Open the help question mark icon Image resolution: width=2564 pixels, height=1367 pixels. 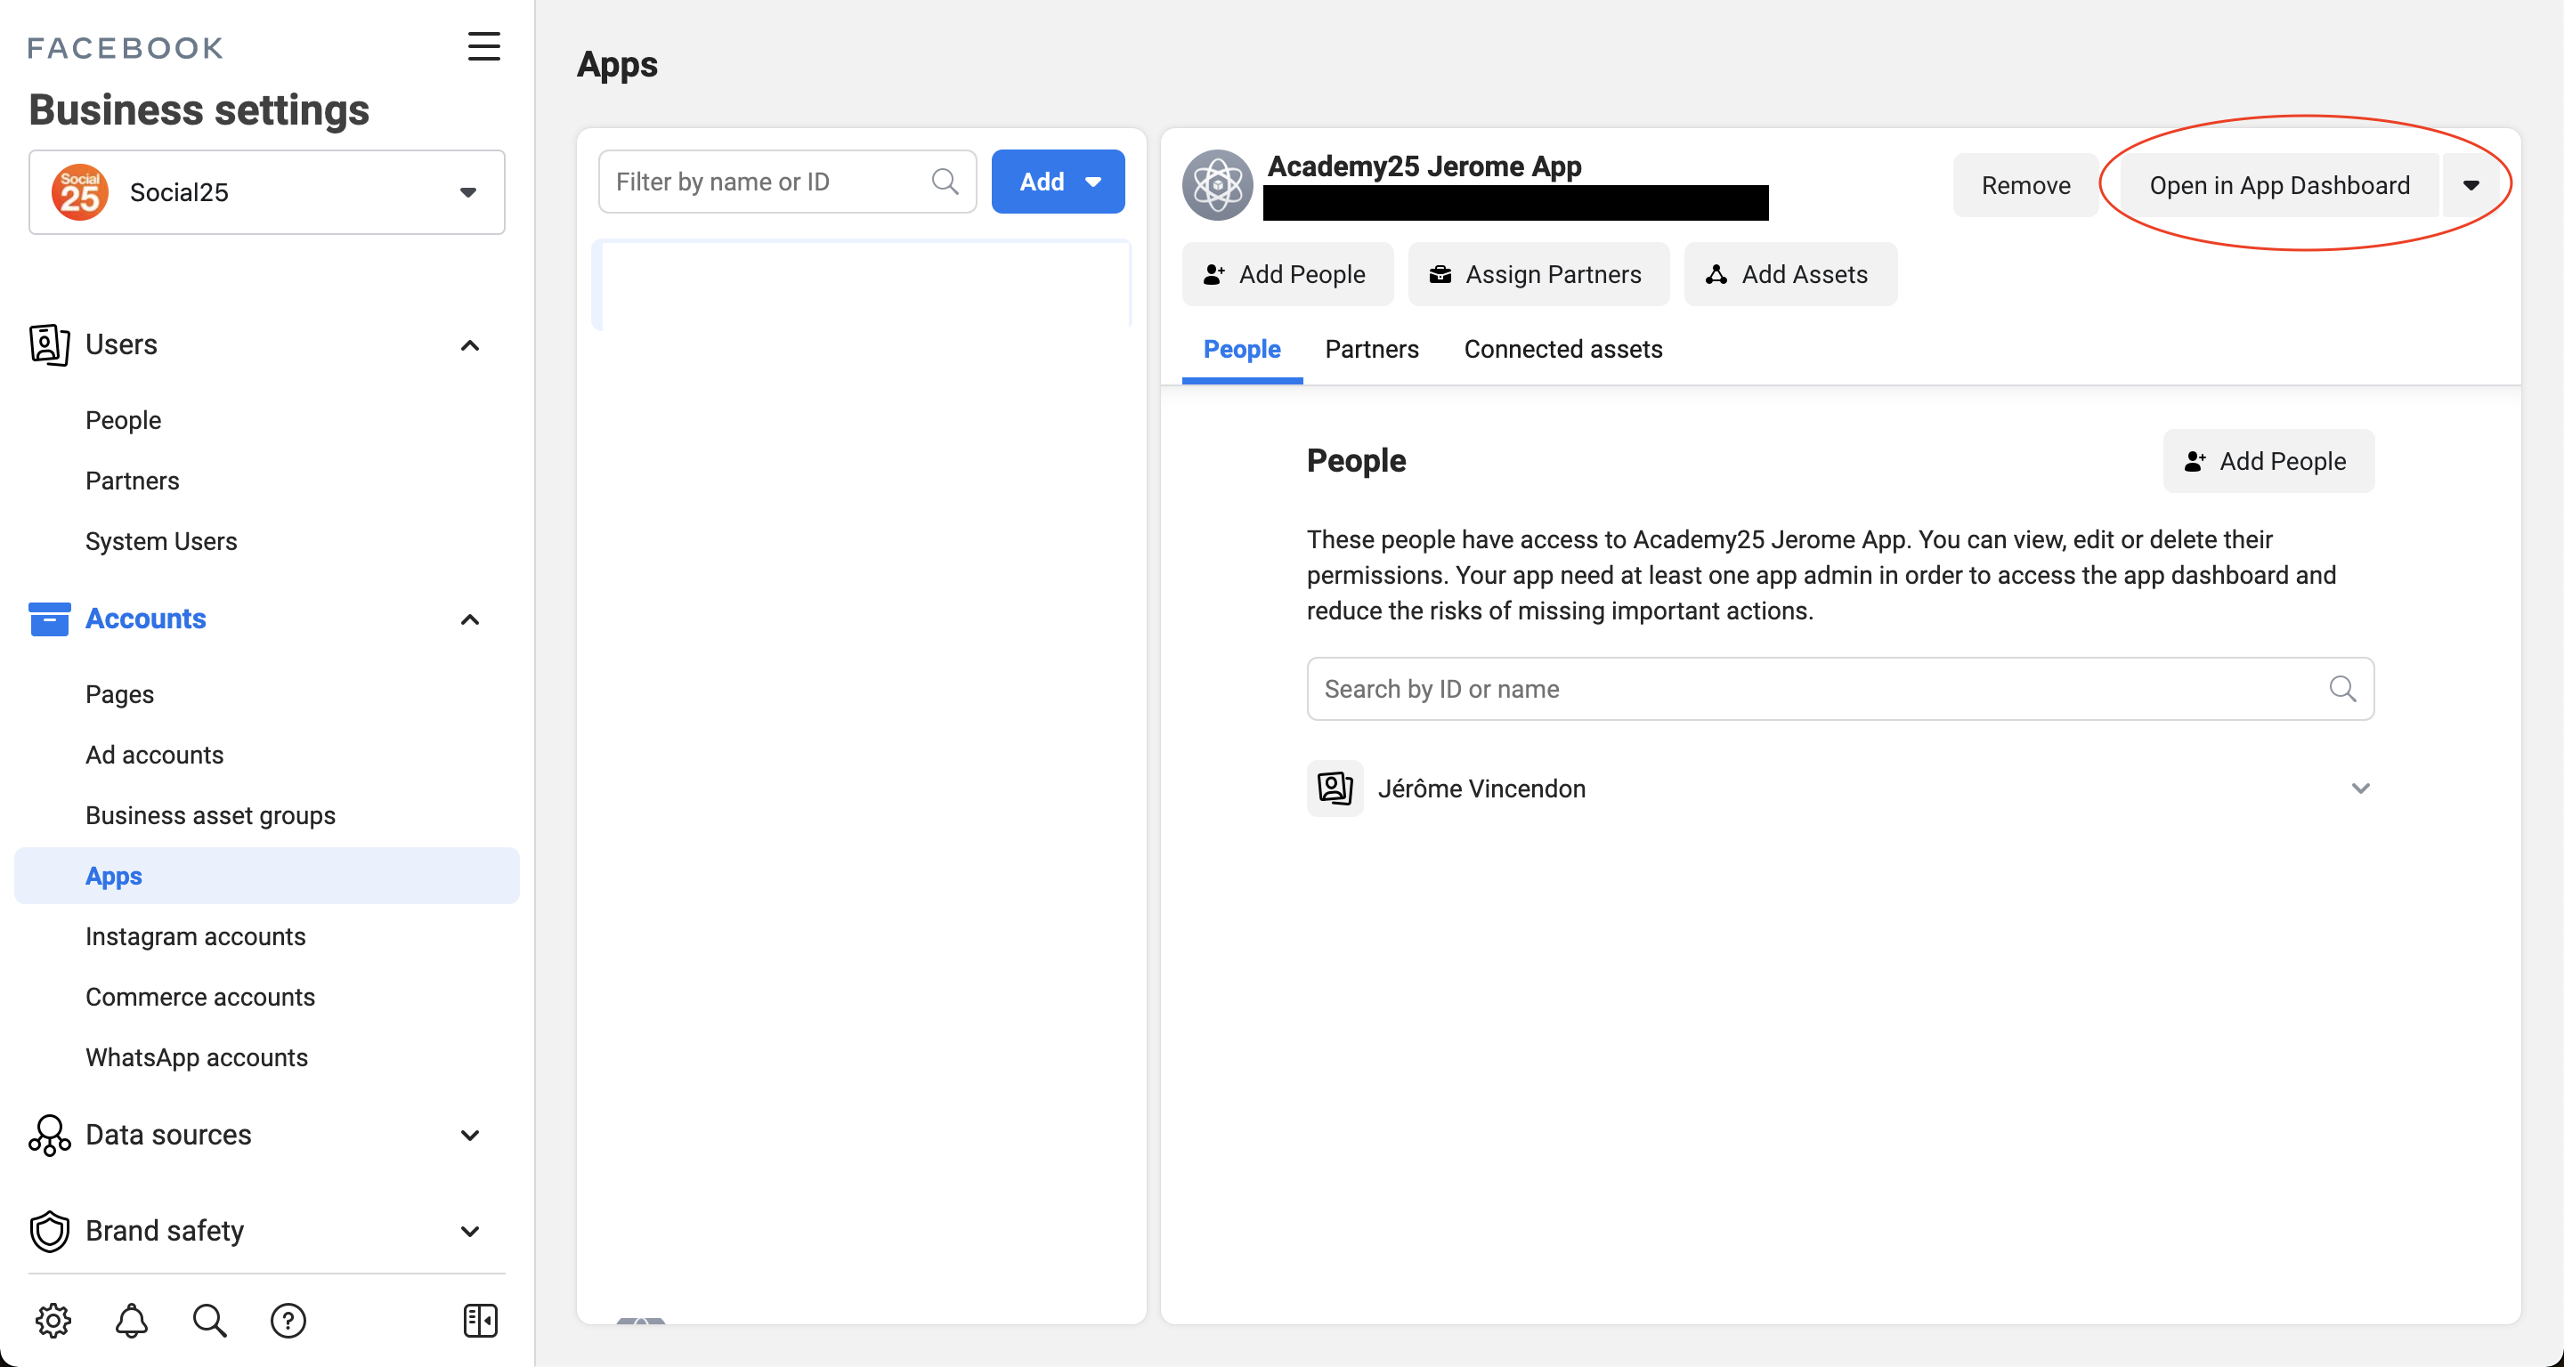coord(288,1320)
